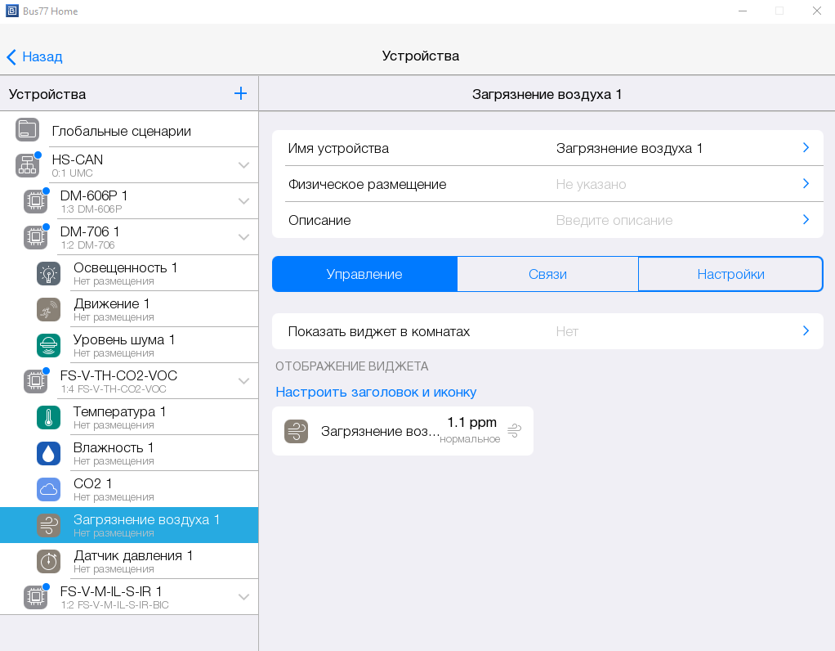Click the plus icon to add device

pos(240,93)
